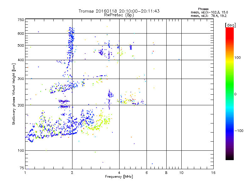Click the 'mean, sd,O:-102.3, 15.0' text
251x188 pixels.
point(209,12)
